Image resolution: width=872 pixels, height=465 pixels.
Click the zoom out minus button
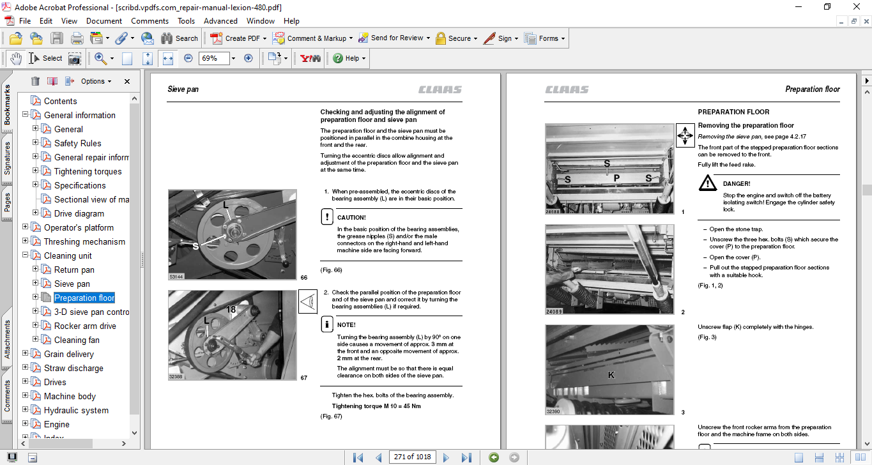(x=188, y=58)
